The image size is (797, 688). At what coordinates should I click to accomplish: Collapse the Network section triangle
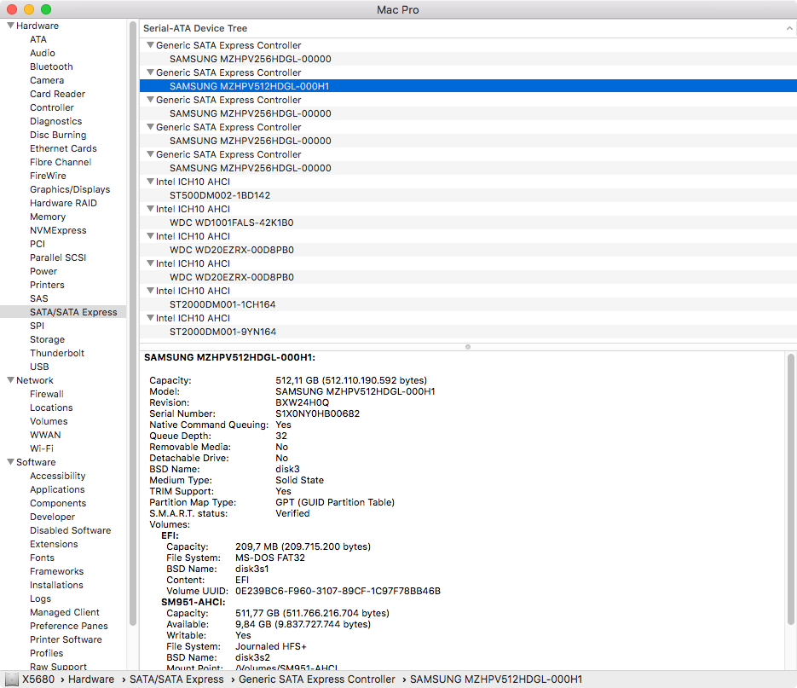click(10, 380)
